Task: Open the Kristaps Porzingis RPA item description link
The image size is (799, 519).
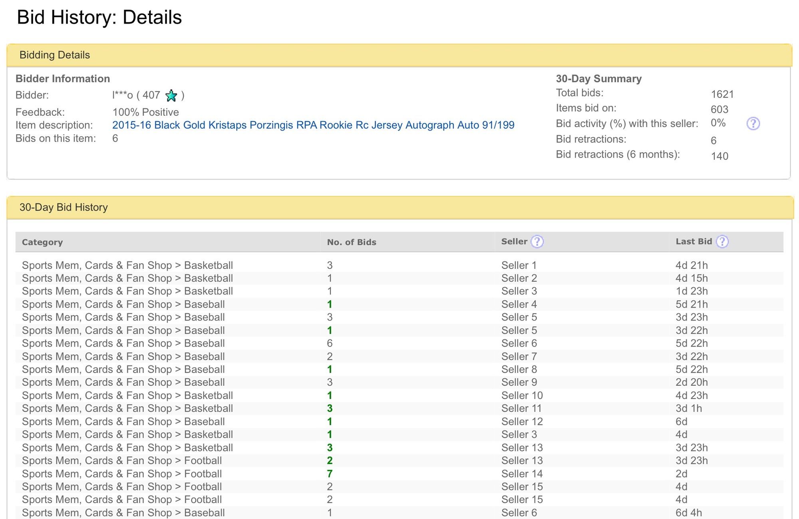Action: tap(313, 125)
